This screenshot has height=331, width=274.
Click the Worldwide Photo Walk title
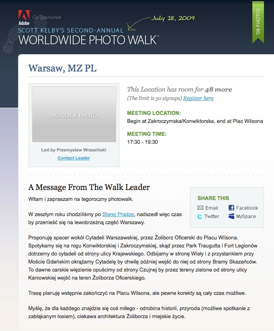(88, 40)
